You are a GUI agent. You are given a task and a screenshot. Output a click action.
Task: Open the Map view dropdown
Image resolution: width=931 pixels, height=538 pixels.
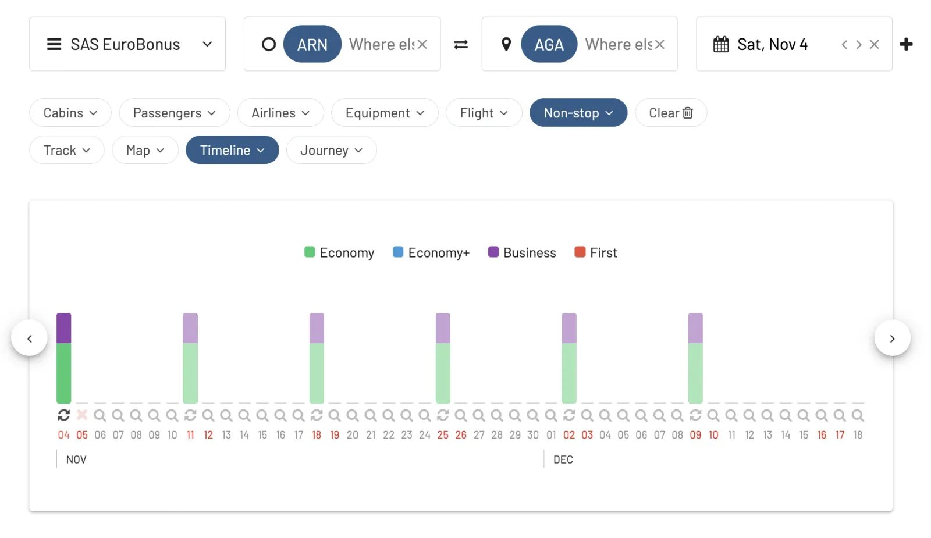point(145,150)
